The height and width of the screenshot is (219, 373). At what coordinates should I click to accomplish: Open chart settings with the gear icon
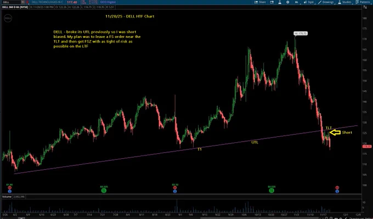288,2
